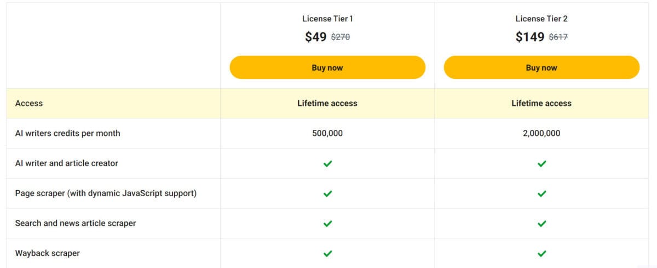Click the 2,000,000 credits value

pyautogui.click(x=541, y=133)
